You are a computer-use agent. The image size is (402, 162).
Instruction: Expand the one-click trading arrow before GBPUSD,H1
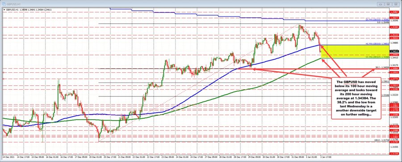(x=4, y=9)
